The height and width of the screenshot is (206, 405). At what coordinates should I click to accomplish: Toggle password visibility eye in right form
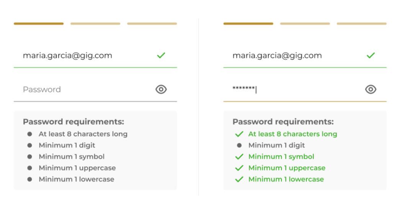tap(371, 89)
